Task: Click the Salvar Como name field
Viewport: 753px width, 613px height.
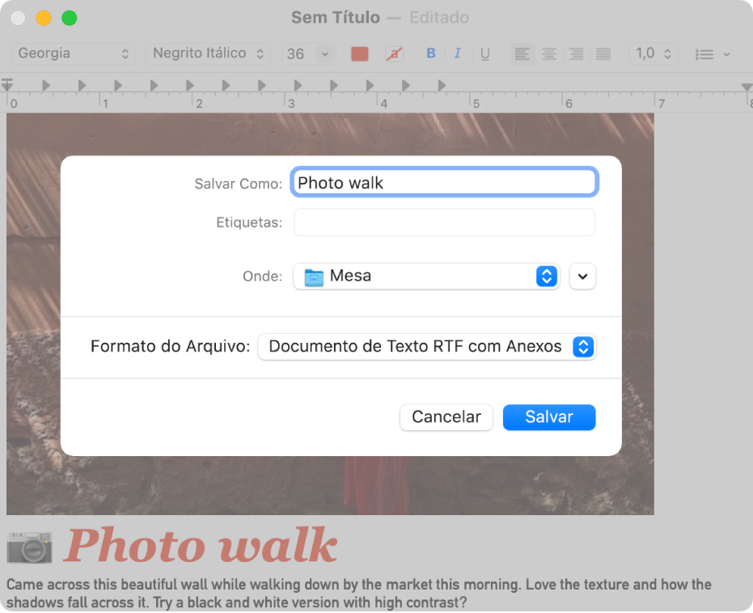Action: (444, 183)
